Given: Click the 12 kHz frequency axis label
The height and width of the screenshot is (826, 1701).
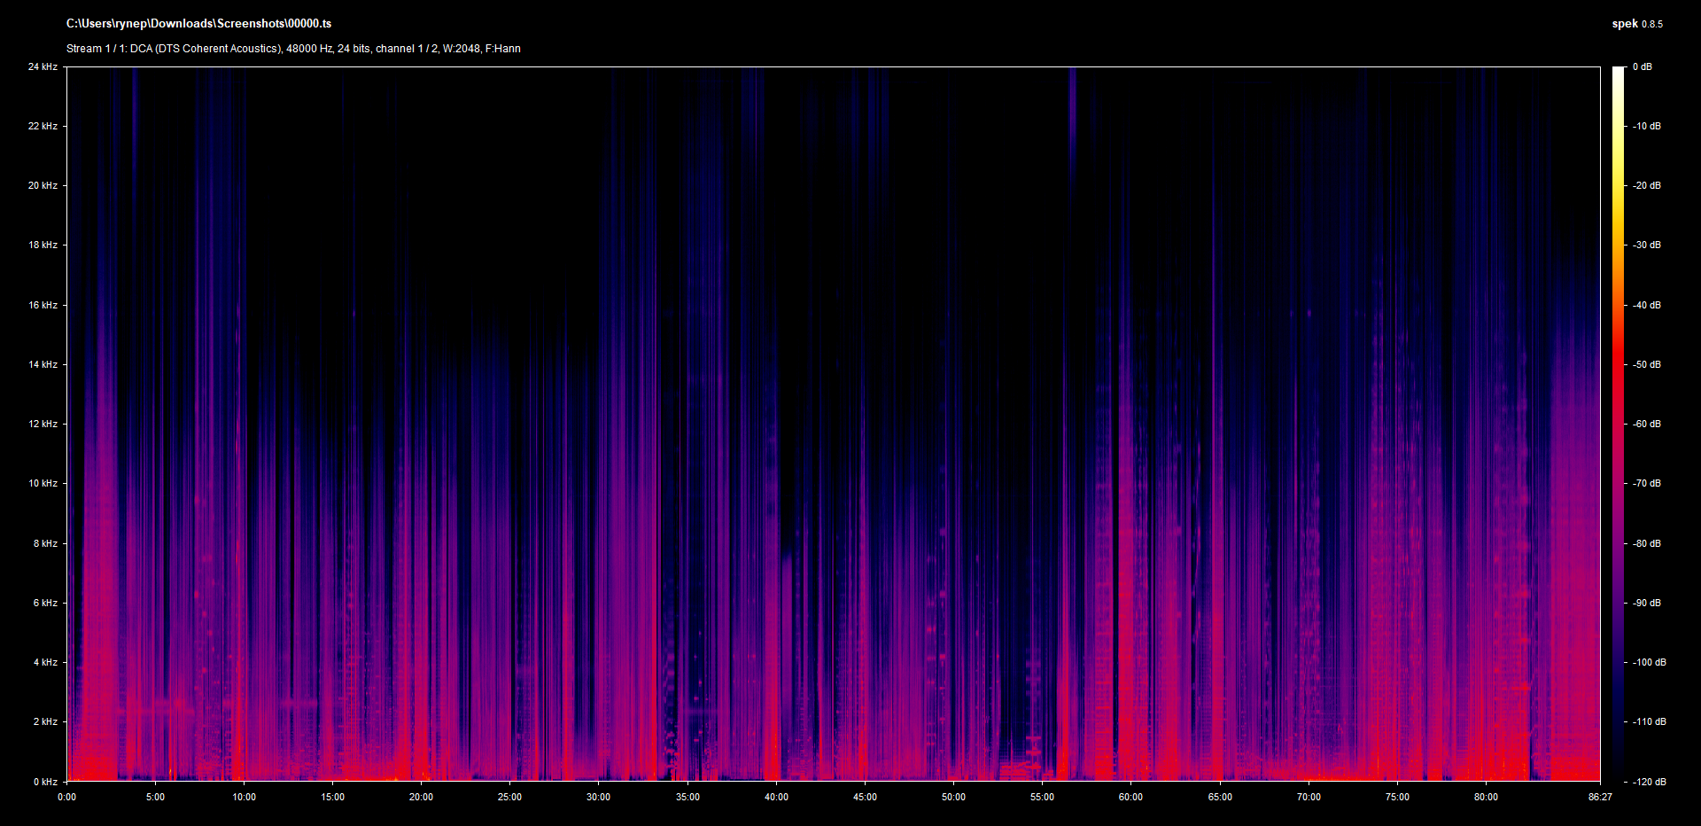Looking at the screenshot, I should click(x=43, y=425).
